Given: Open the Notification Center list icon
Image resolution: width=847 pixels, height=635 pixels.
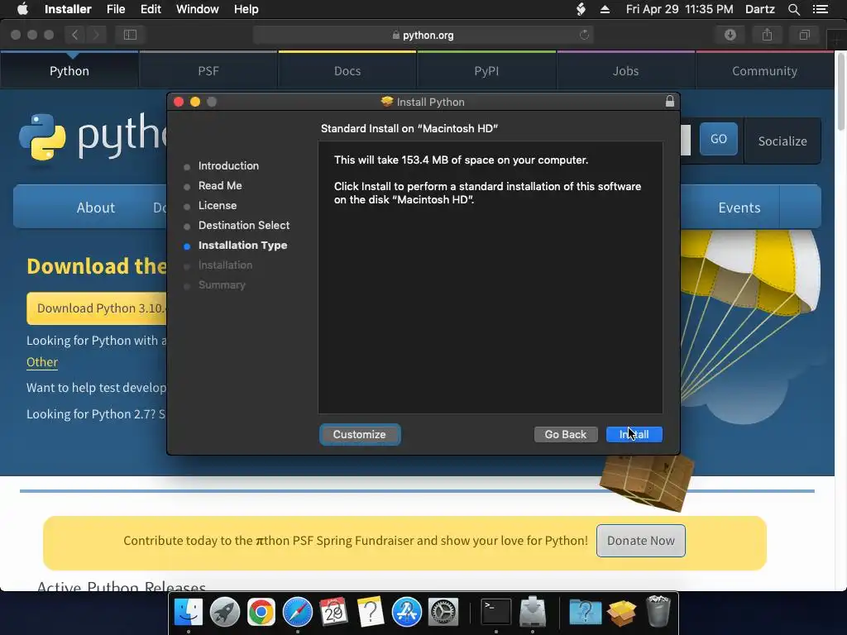Looking at the screenshot, I should point(821,9).
